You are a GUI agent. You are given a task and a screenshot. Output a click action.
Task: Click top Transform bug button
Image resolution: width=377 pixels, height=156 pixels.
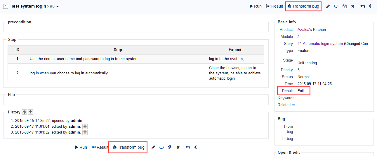tap(303, 6)
